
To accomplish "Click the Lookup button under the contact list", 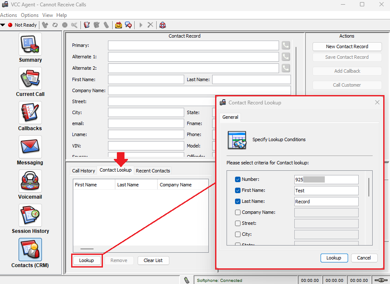I will tap(86, 260).
